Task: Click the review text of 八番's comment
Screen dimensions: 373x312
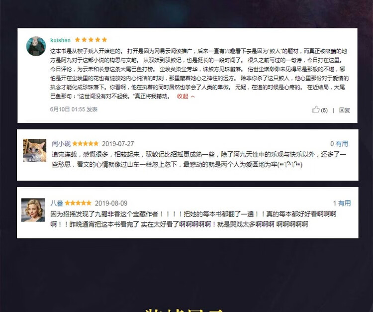Action: [193, 219]
